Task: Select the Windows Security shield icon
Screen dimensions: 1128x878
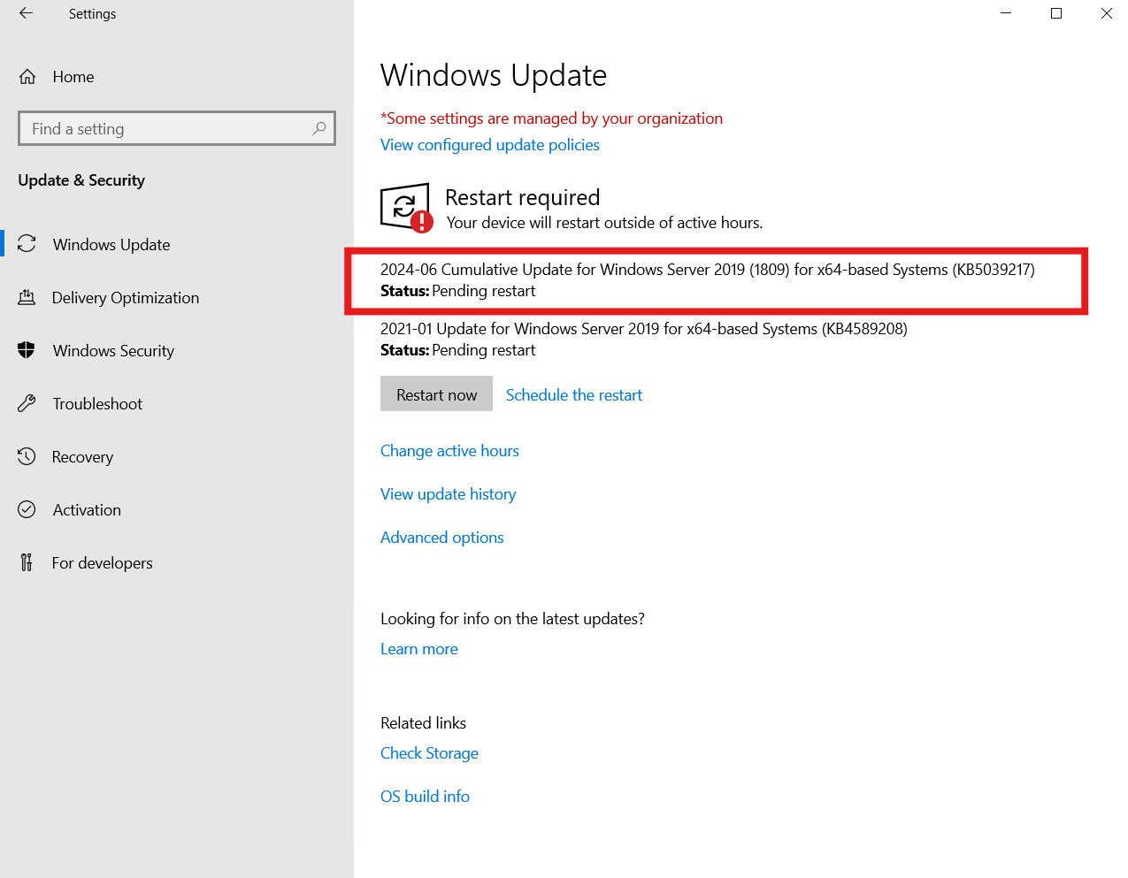Action: point(27,350)
